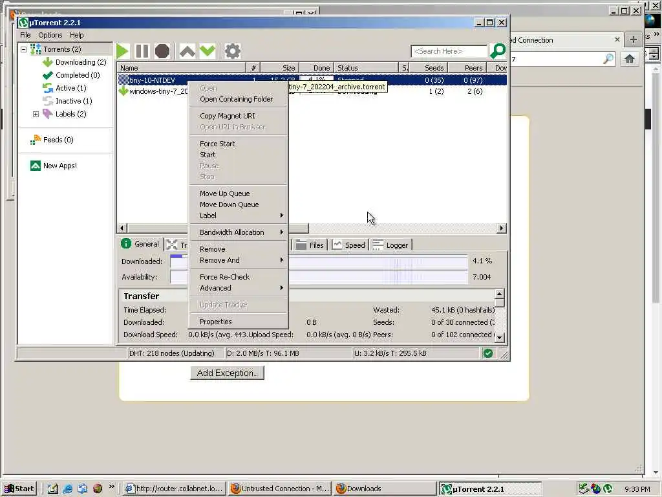Click the horizontal scrollbar right arrow
662x497 pixels.
(501, 228)
